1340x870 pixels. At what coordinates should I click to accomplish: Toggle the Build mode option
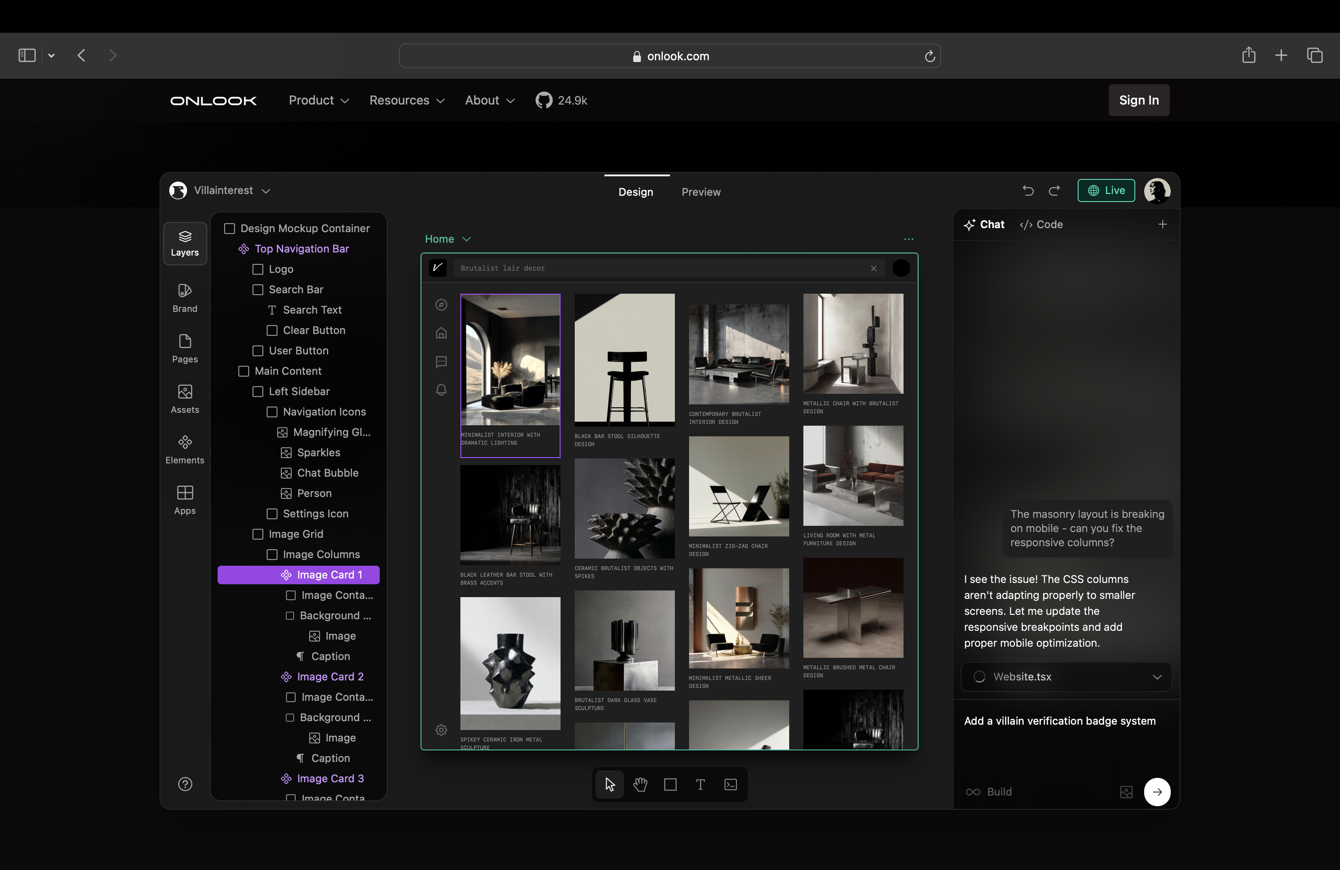[989, 791]
